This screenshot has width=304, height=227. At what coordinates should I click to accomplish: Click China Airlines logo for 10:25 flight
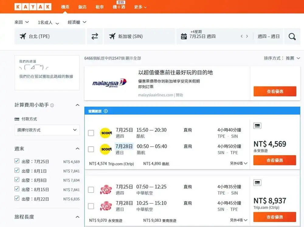106,206
